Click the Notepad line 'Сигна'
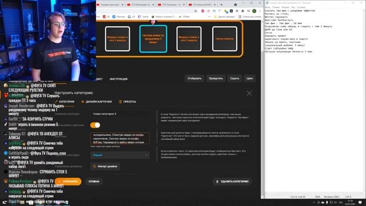The image size is (366, 206). point(268,33)
